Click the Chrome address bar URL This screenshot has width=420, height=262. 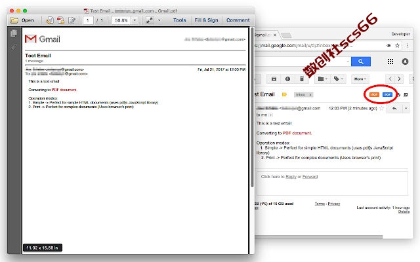tap(303, 46)
